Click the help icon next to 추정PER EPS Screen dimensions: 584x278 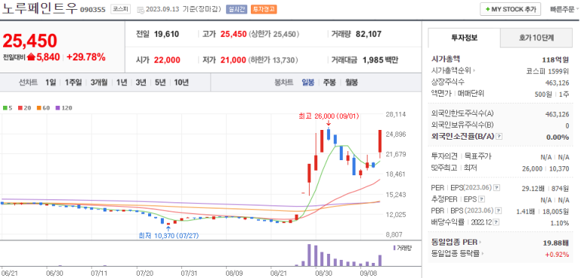pos(481,199)
